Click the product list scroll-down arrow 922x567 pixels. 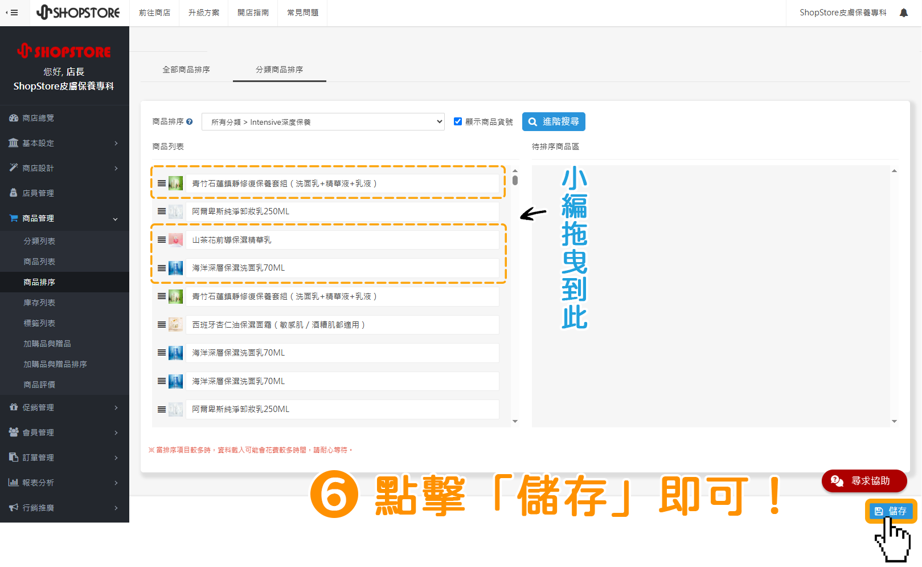(515, 422)
